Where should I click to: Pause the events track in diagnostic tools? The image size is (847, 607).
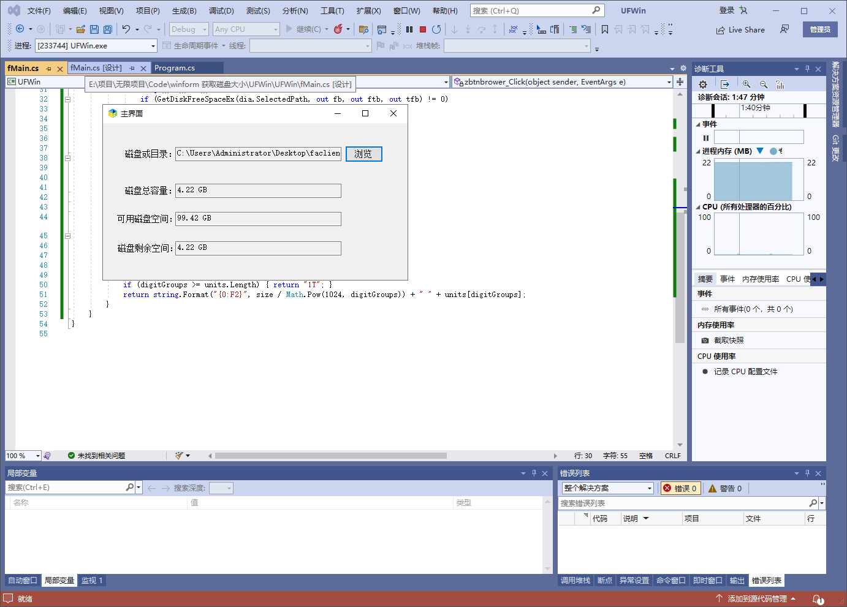pyautogui.click(x=705, y=138)
